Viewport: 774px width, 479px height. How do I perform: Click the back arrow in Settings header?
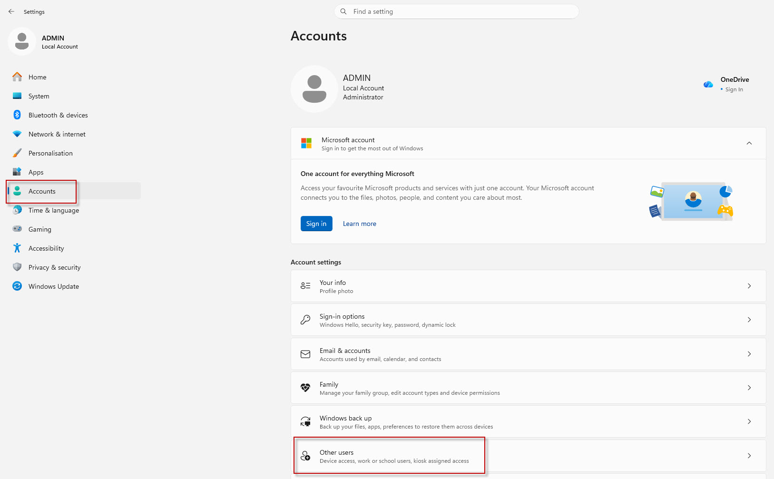[11, 11]
